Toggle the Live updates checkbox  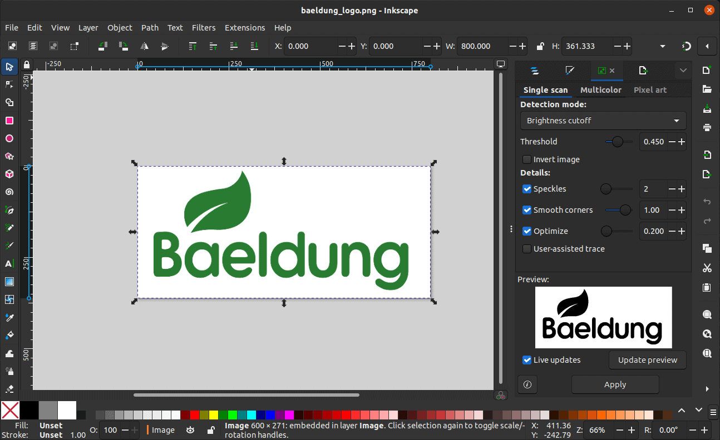click(526, 360)
